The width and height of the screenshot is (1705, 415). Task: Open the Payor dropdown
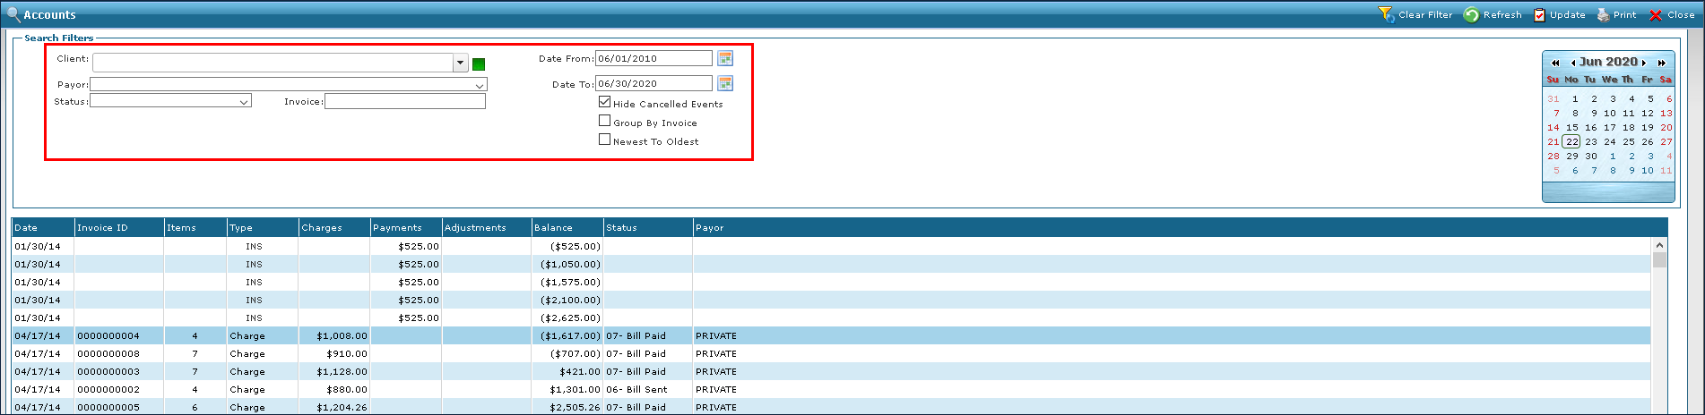coord(480,85)
